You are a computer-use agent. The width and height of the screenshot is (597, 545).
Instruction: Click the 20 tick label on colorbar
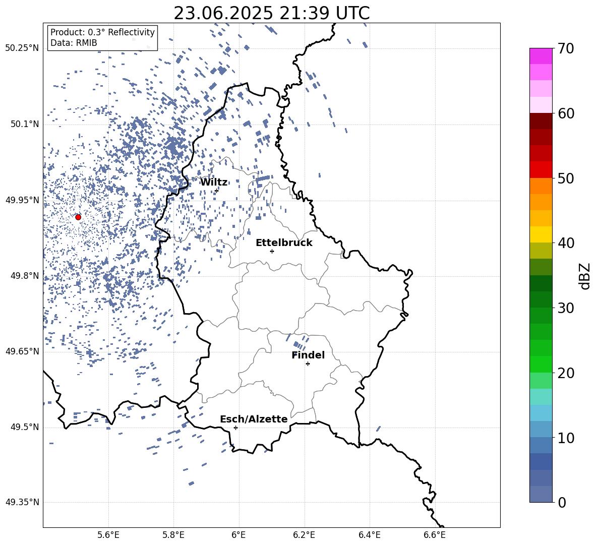coord(566,373)
